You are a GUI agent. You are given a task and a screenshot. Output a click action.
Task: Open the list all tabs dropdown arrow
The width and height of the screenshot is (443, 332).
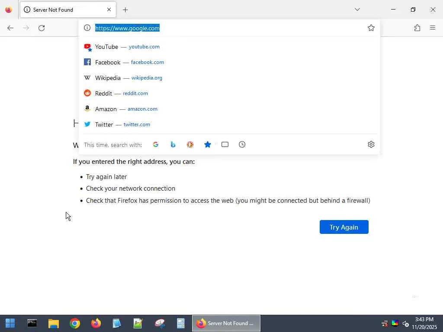(357, 10)
